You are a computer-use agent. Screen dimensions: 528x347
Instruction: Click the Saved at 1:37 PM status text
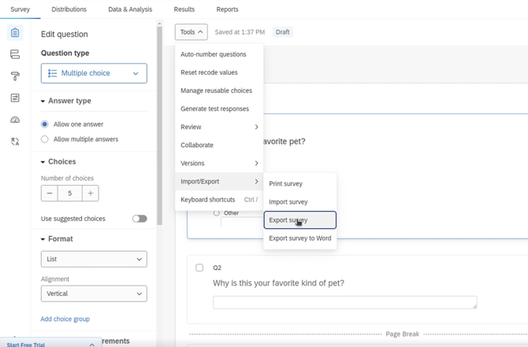pos(240,32)
